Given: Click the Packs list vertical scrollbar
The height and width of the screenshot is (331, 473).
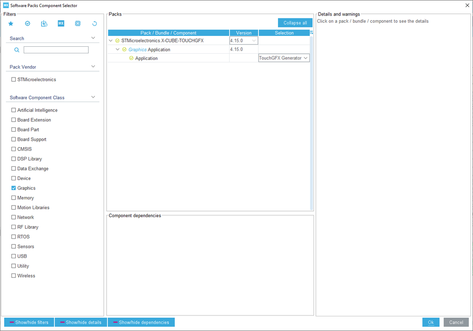Looking at the screenshot, I should (312, 123).
